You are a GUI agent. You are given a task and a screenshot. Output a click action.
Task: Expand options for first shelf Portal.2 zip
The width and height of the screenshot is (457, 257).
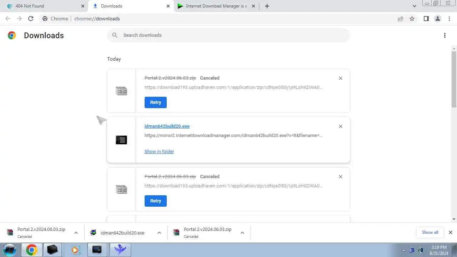[76, 233]
